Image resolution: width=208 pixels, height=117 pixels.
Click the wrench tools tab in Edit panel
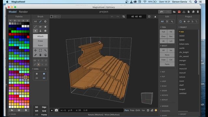point(172,21)
